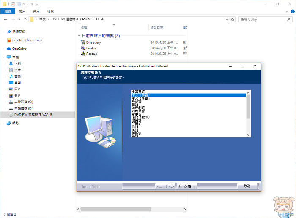Select the Printer utility icon
Screen dimensions: 296x218
click(83, 48)
